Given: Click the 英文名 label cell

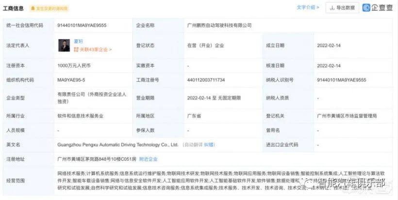Looking at the screenshot, I should [x=29, y=145].
